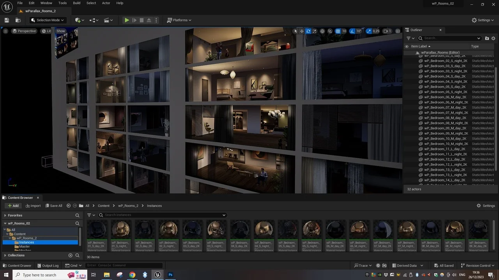Select the translate (move) gizmo tool

pos(302,31)
